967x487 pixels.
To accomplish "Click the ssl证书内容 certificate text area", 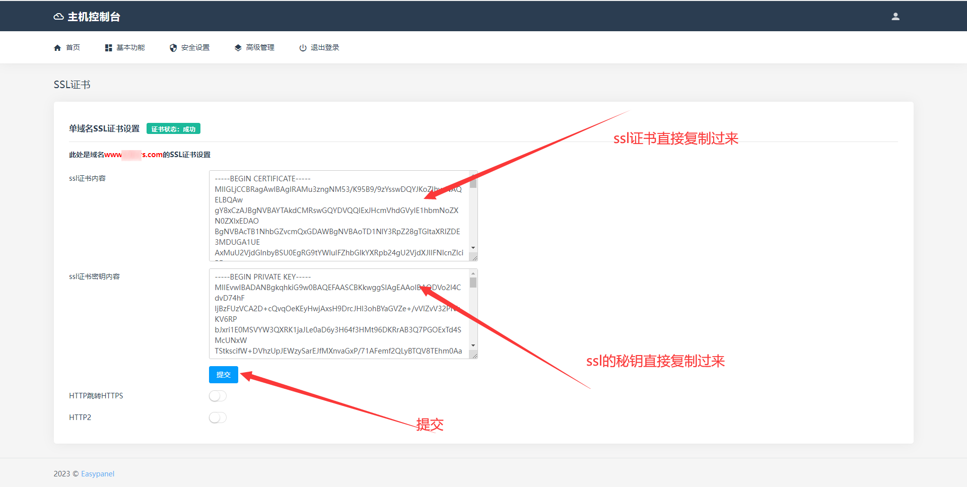I will point(338,216).
